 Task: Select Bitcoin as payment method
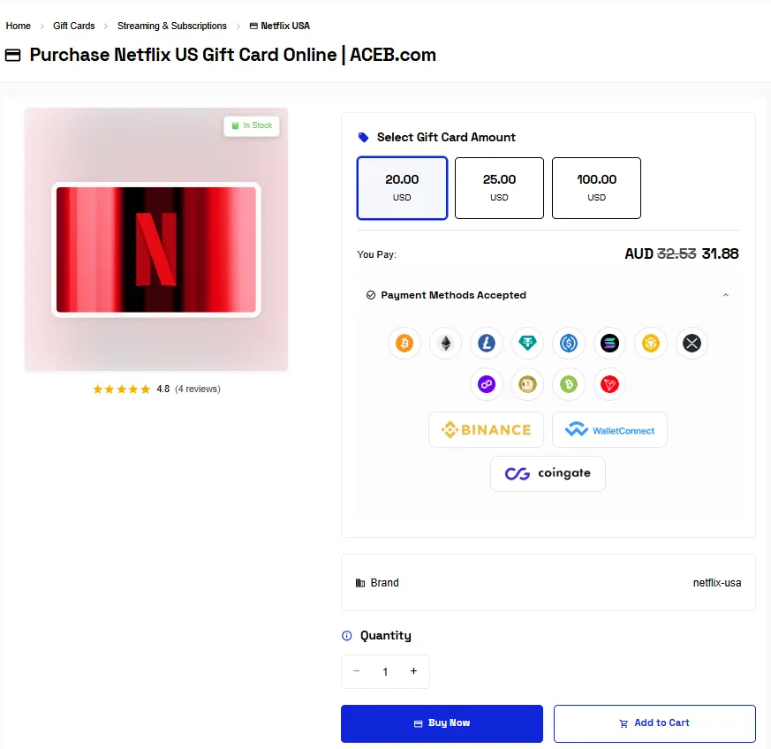pos(404,344)
